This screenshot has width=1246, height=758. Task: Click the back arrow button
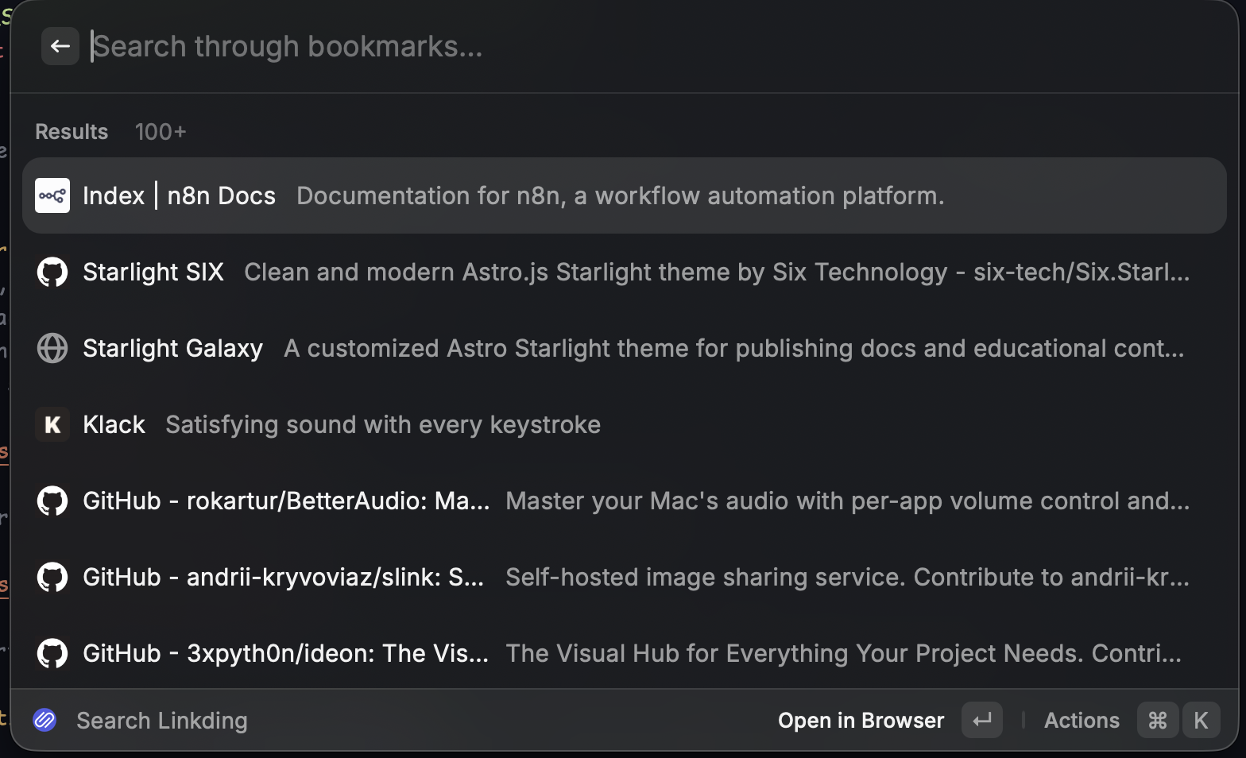[60, 47]
